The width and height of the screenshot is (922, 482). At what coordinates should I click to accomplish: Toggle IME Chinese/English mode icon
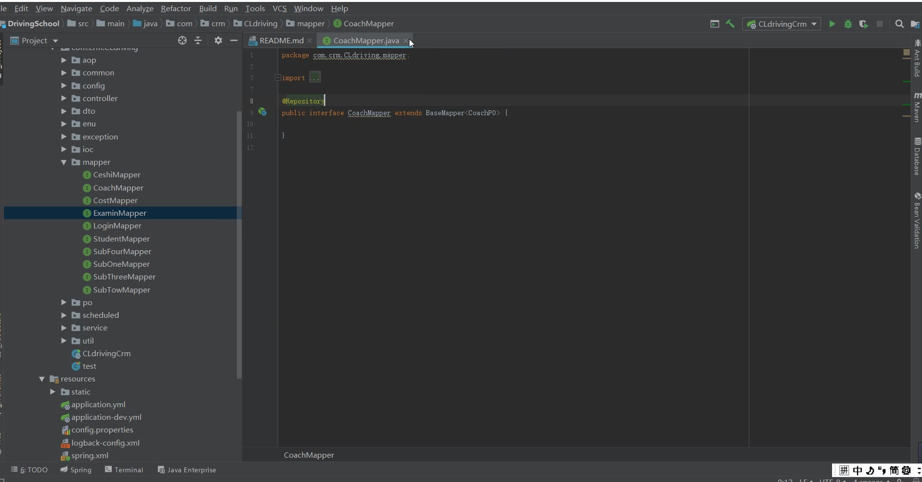point(857,470)
